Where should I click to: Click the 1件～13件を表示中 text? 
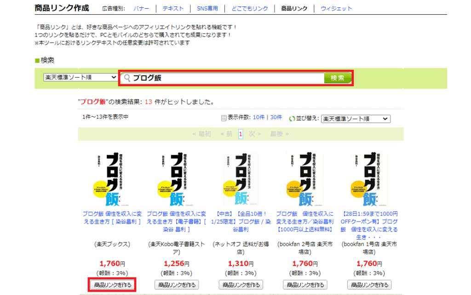[105, 117]
